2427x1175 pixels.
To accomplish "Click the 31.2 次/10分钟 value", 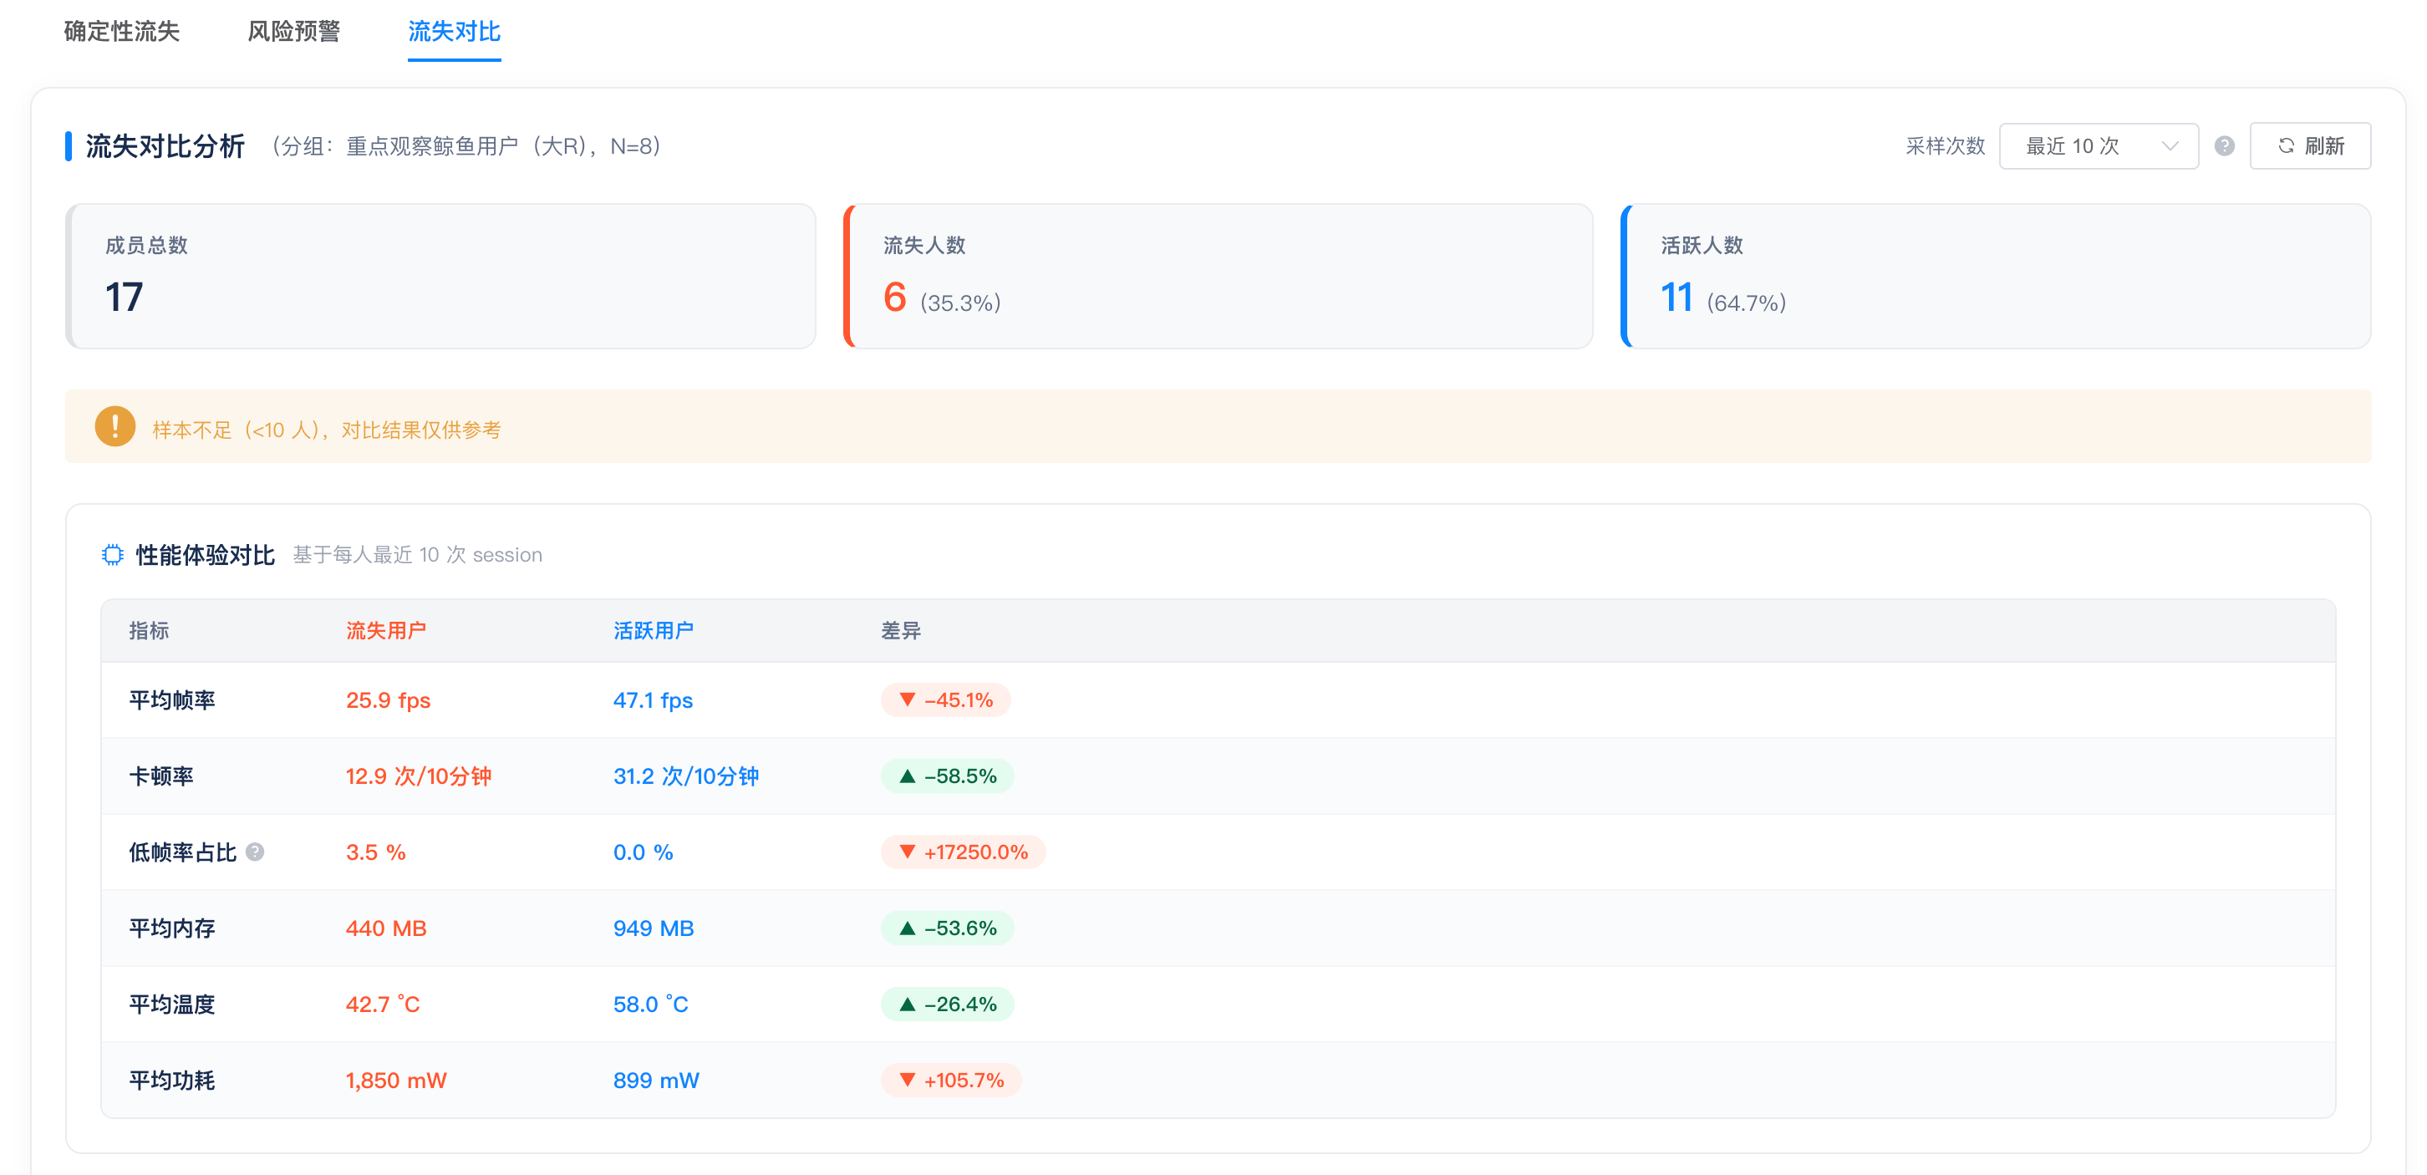I will click(x=686, y=776).
